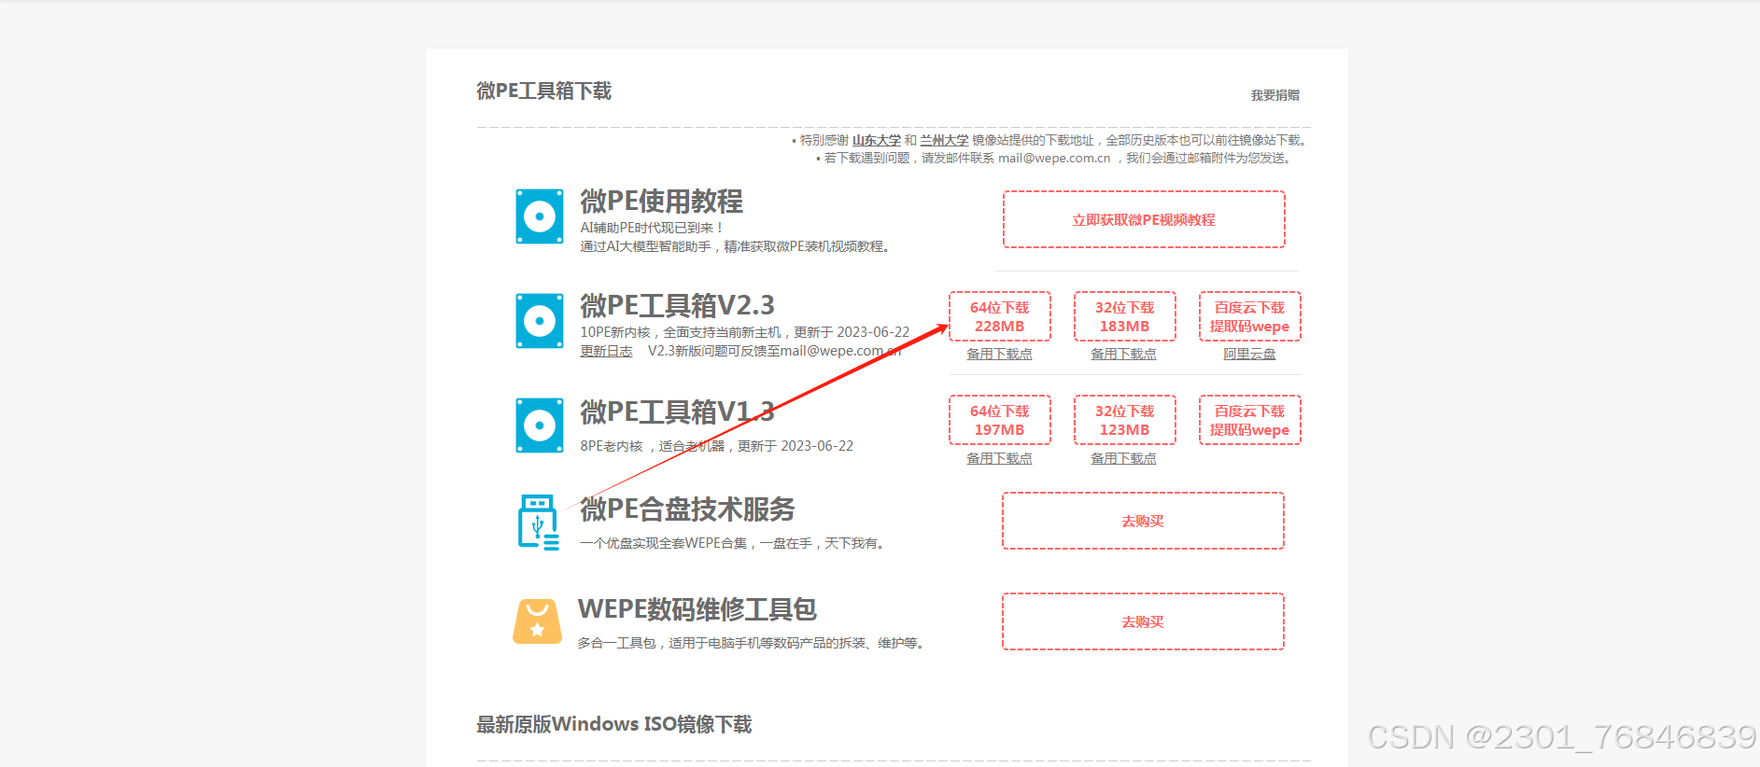Viewport: 1760px width, 767px height.
Task: Click the 微PE工具箱V2.3 title
Action: (678, 305)
